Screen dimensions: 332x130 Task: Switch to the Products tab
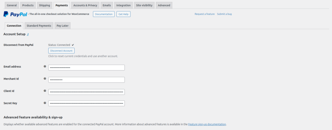tap(28, 5)
